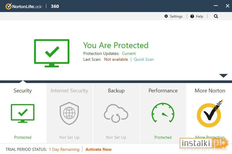Click the More Norton yellow checkmark logo
The height and width of the screenshot is (154, 232).
(x=210, y=114)
